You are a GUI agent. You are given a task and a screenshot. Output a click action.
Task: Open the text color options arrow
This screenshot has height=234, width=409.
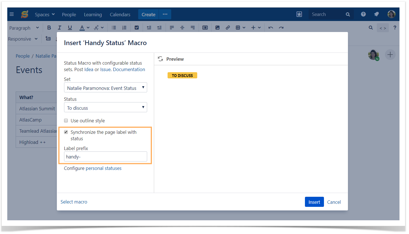tap(88, 27)
